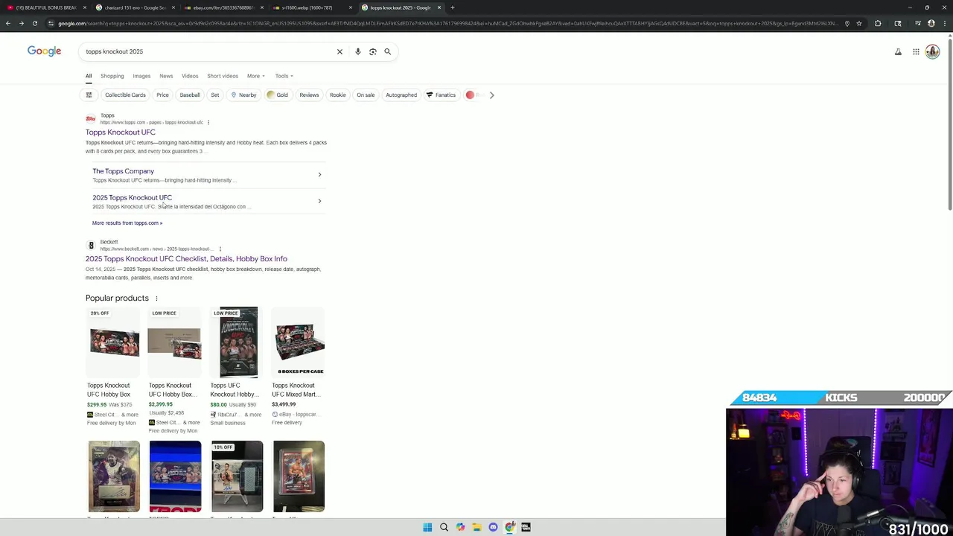Click More results from topps.com
The height and width of the screenshot is (536, 953).
tap(127, 223)
